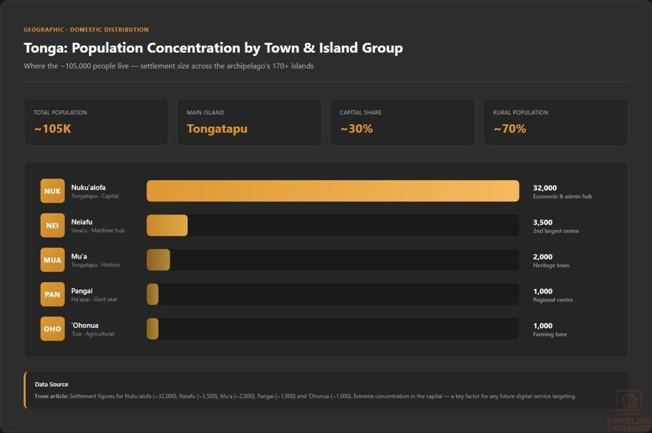Click 'Economic & admin hub' label
This screenshot has width=652, height=433.
pyautogui.click(x=563, y=196)
